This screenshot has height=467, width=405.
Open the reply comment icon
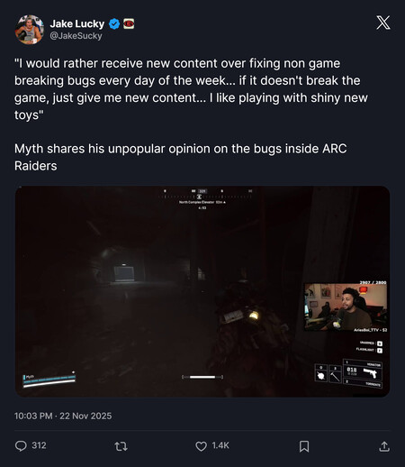(x=21, y=446)
